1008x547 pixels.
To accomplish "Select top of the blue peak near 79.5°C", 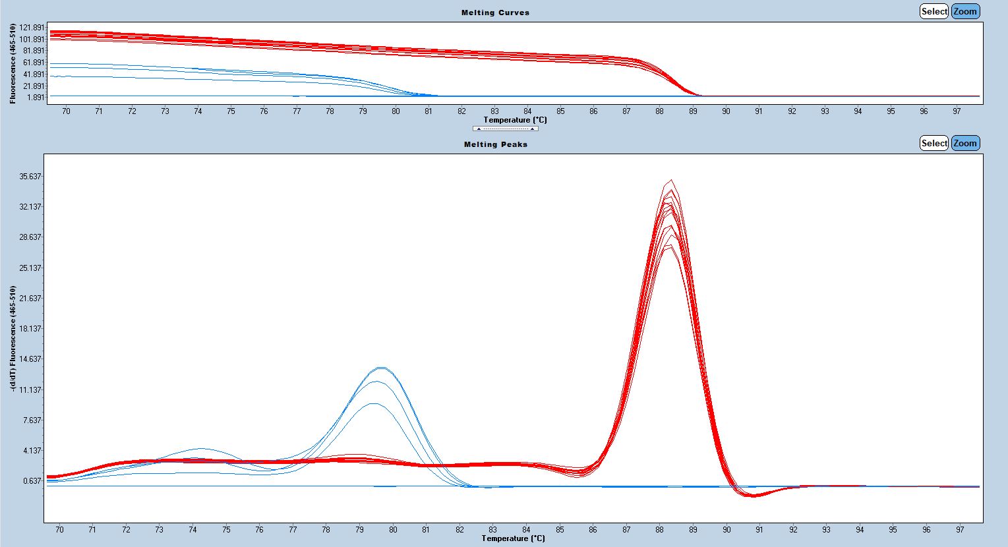I will pos(381,368).
